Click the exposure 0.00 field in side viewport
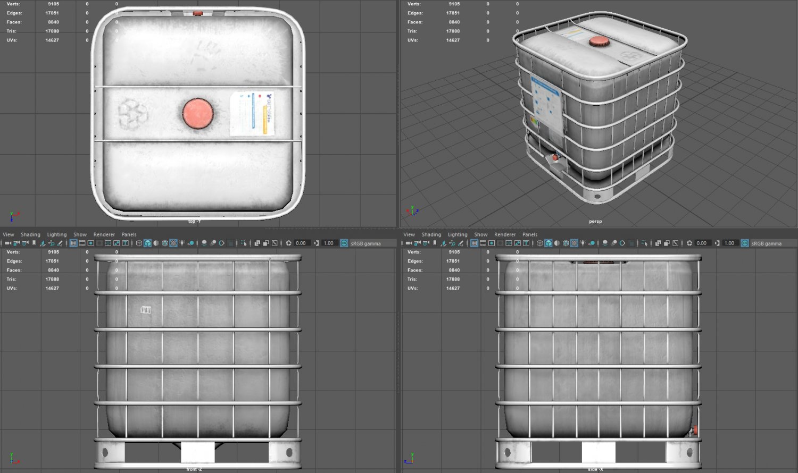 [x=702, y=243]
